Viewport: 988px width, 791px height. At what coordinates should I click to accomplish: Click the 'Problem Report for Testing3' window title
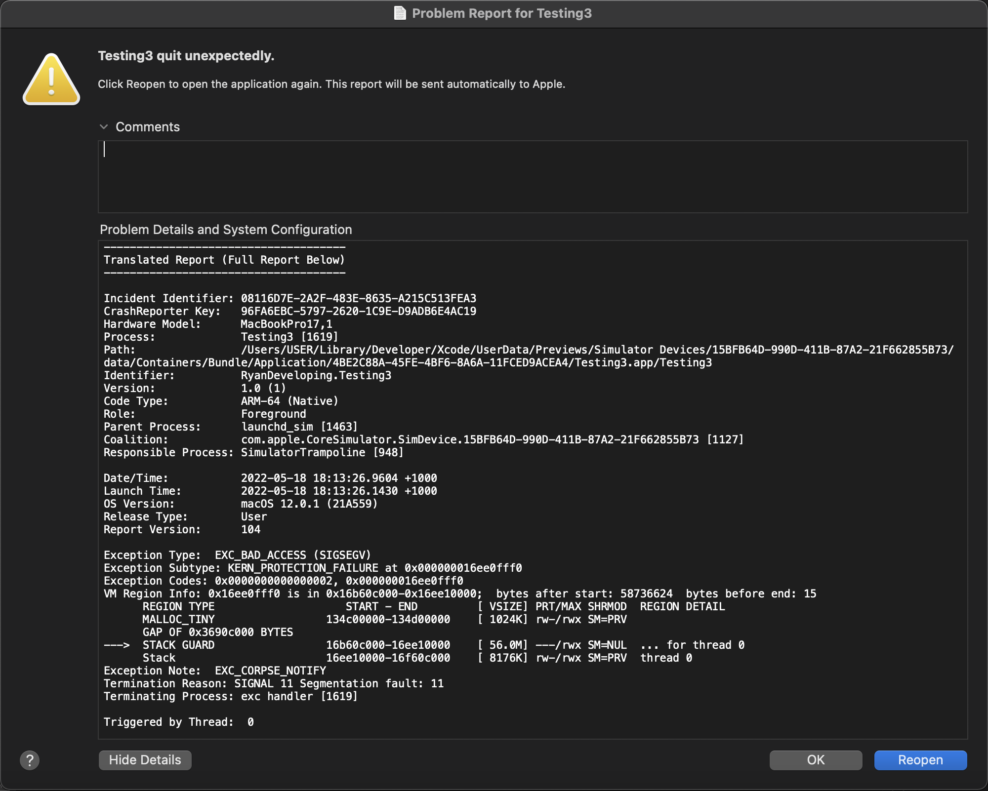501,13
